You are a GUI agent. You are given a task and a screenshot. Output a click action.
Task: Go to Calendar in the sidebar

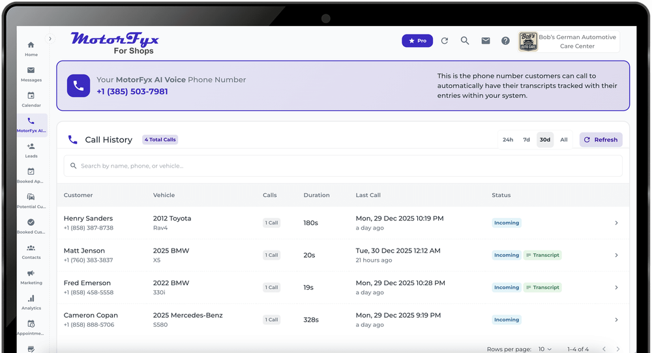(x=31, y=97)
